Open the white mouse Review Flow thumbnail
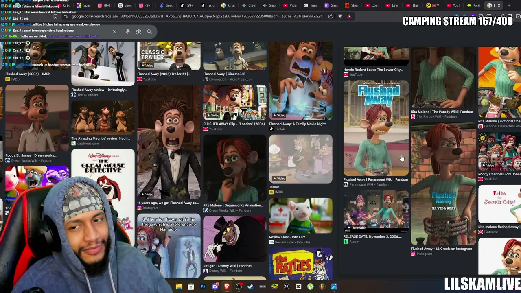 tap(301, 215)
